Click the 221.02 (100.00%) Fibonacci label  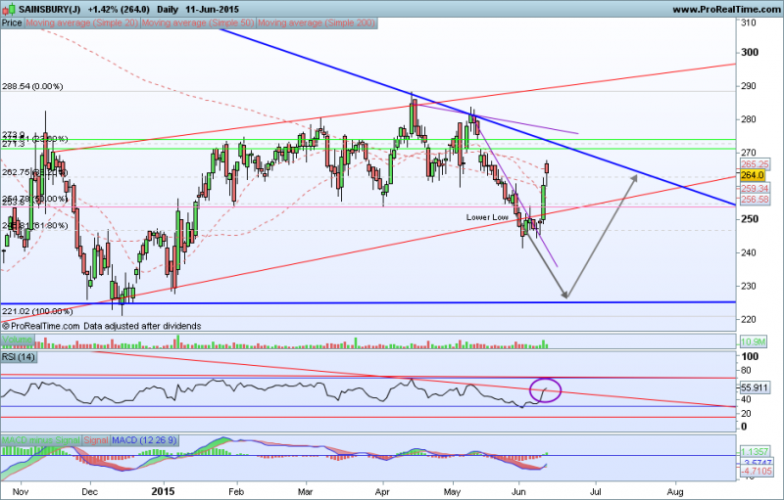click(x=36, y=309)
